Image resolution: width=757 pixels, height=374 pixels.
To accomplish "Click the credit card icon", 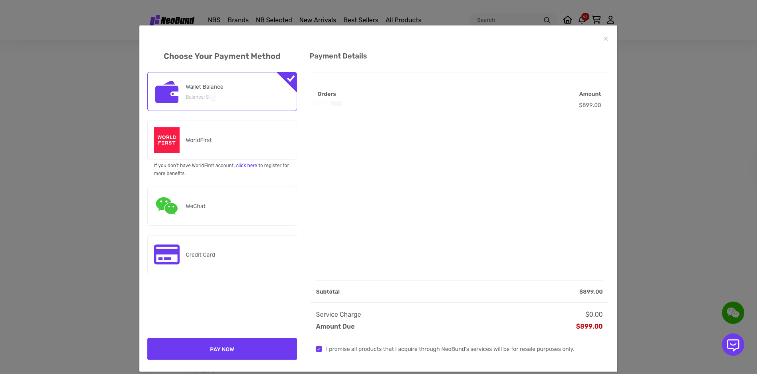I will 167,255.
